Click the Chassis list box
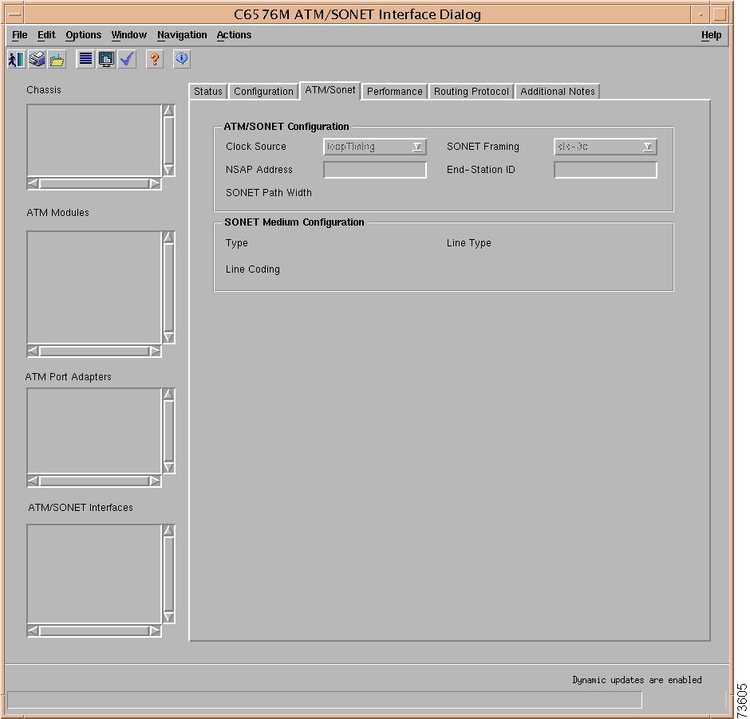 [x=94, y=140]
